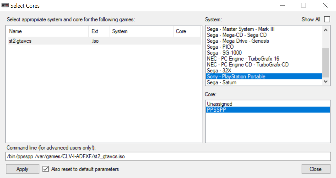Pick Sega - 32X system
This screenshot has height=178, width=336.
point(264,71)
